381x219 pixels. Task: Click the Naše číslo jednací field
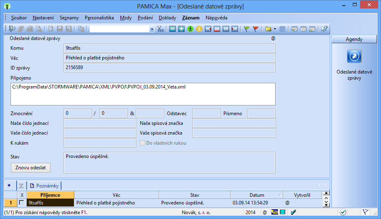pos(100,123)
